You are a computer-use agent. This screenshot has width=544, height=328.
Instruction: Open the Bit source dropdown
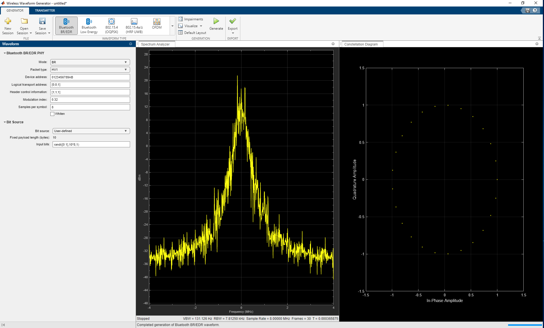tap(89, 131)
